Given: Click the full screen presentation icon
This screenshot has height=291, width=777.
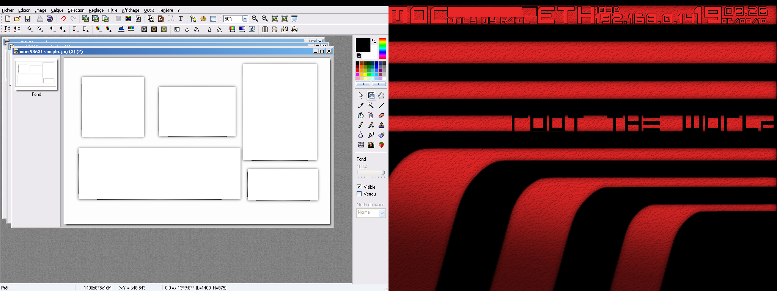Looking at the screenshot, I should [x=294, y=19].
